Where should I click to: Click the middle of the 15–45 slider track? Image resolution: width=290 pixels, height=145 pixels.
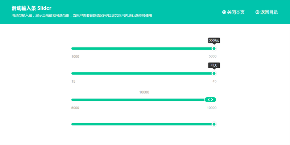tap(142, 74)
